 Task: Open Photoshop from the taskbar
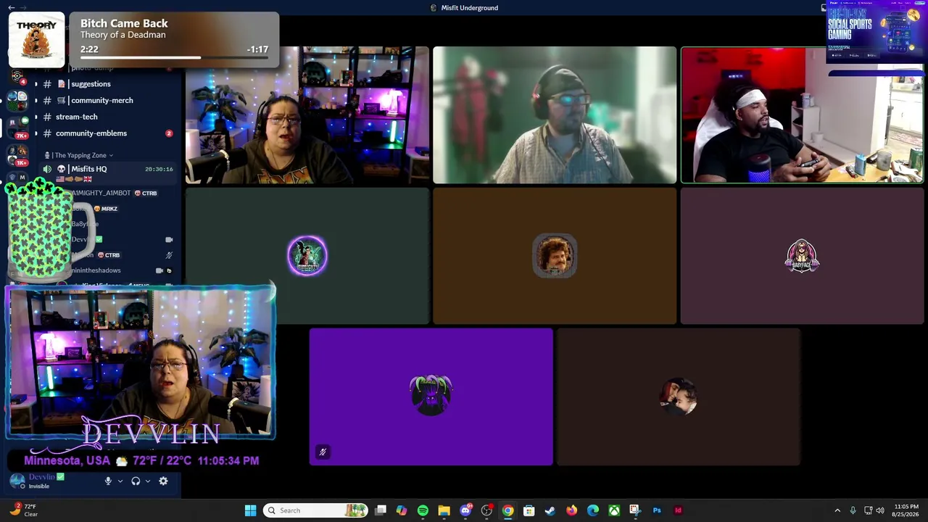[657, 510]
